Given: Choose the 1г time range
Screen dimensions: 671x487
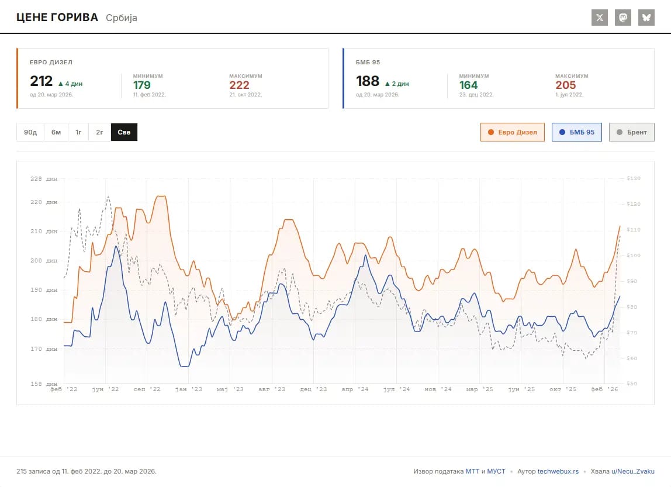Looking at the screenshot, I should 78,132.
